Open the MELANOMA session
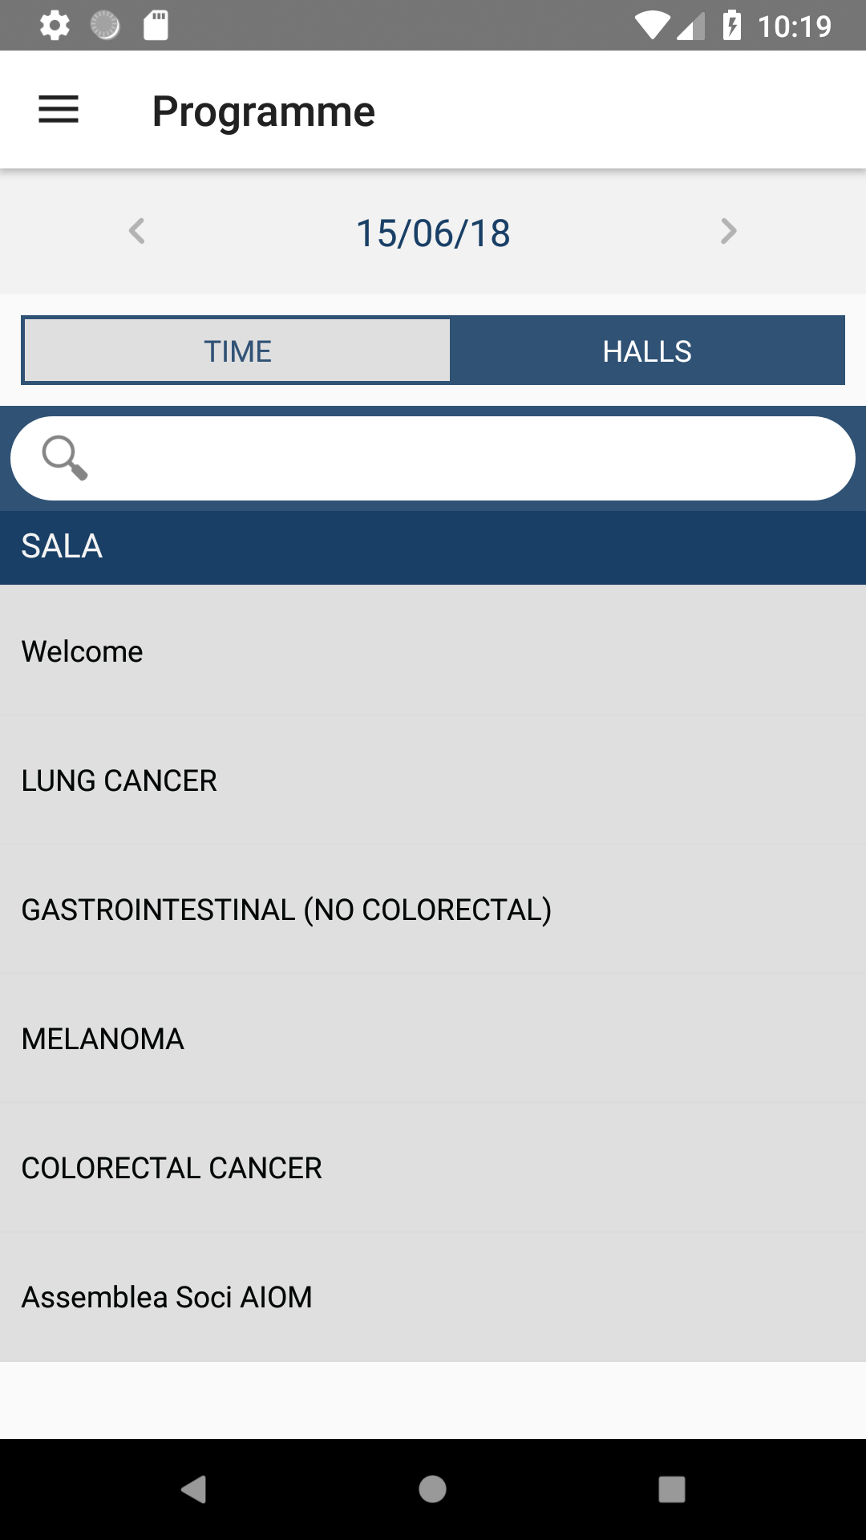Image resolution: width=866 pixels, height=1540 pixels. [x=433, y=1039]
